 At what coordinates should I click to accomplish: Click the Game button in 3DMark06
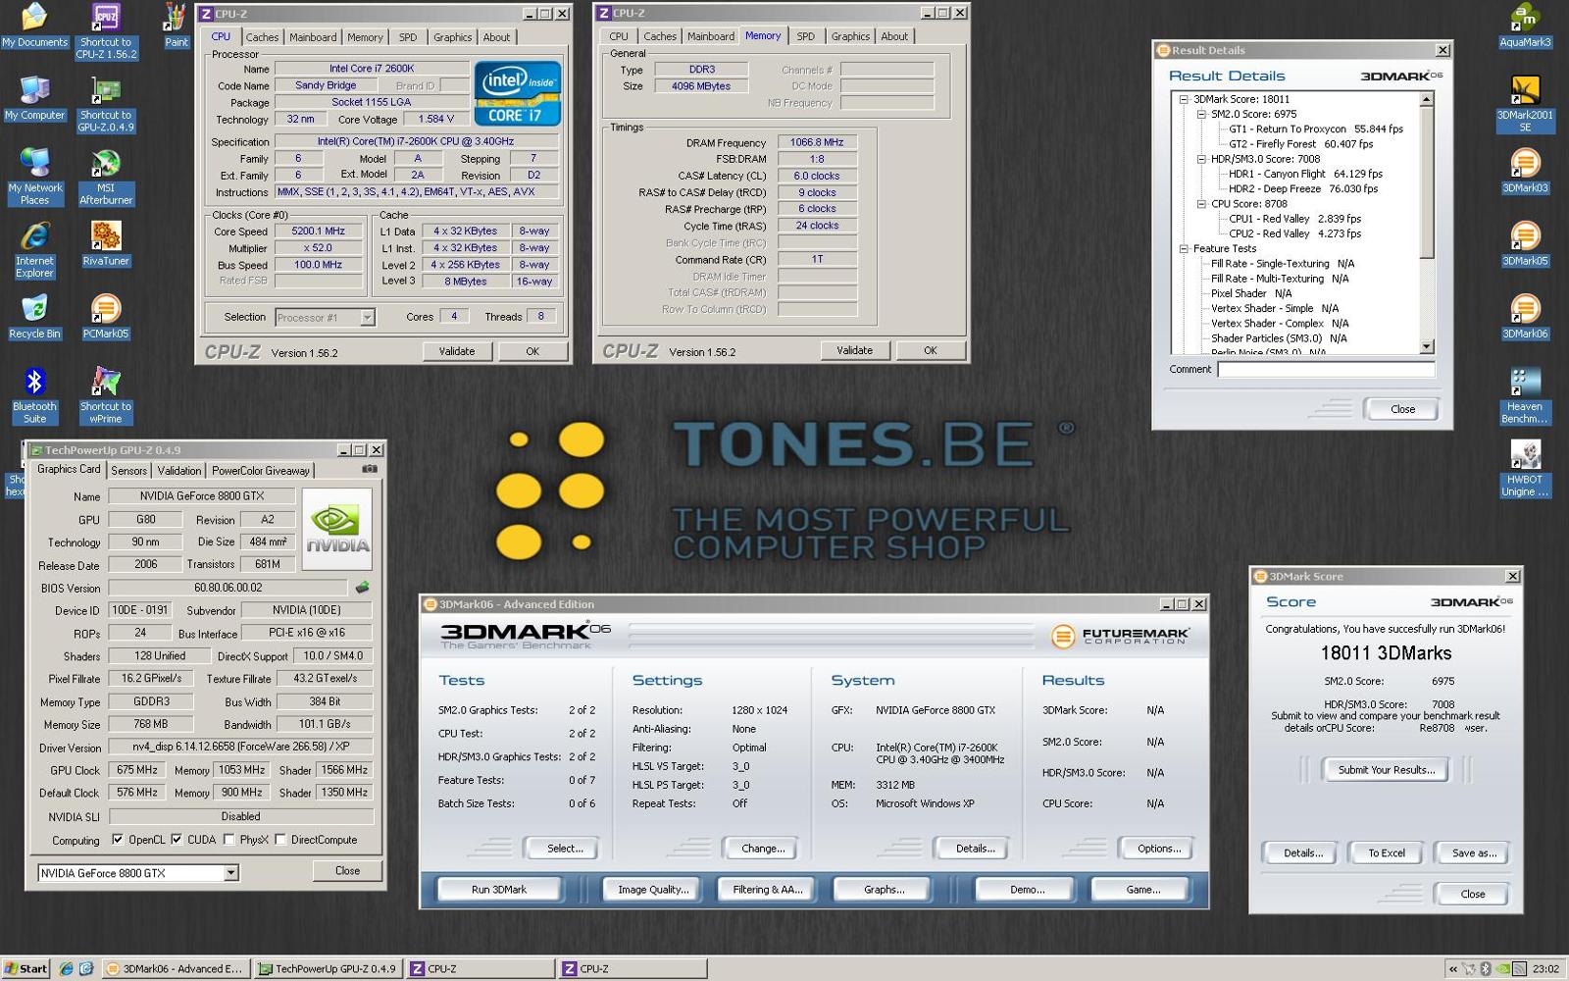(x=1142, y=890)
